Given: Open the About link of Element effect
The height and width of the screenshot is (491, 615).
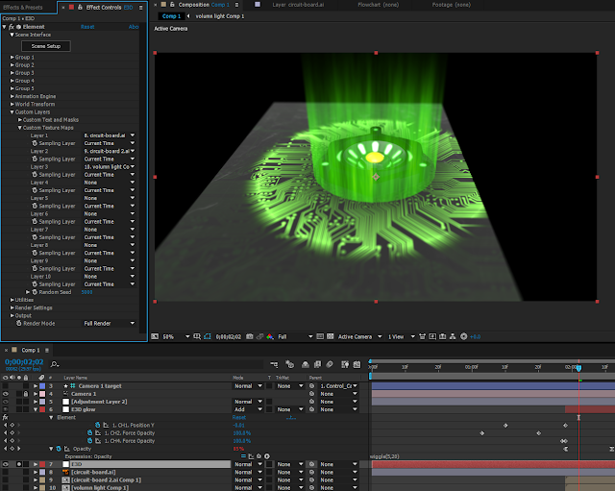Looking at the screenshot, I should pyautogui.click(x=134, y=27).
